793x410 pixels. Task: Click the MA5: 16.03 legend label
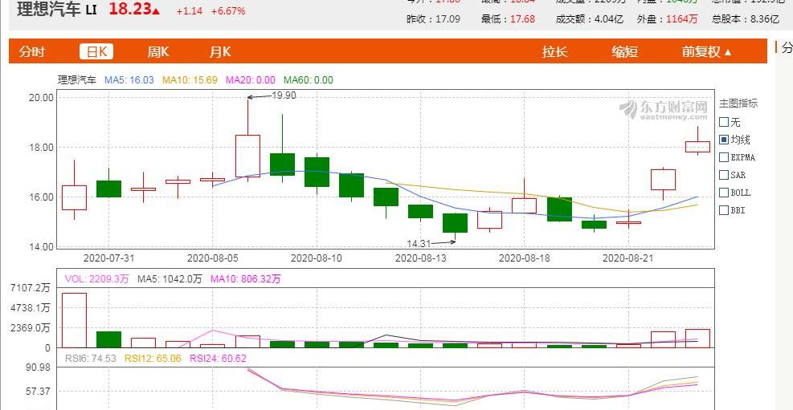click(x=129, y=79)
